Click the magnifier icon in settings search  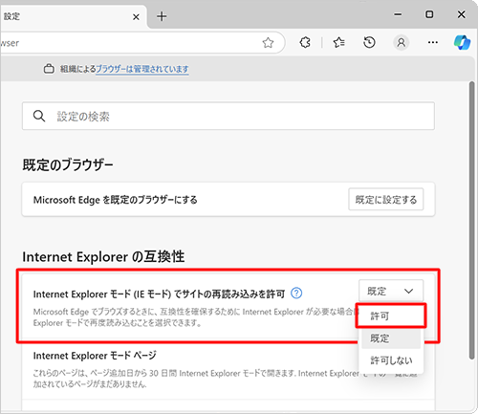point(39,116)
